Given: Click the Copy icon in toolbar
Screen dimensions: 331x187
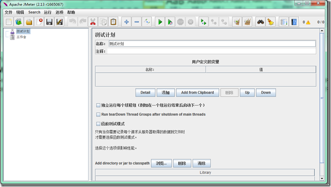Looking at the screenshot, I should (103, 22).
